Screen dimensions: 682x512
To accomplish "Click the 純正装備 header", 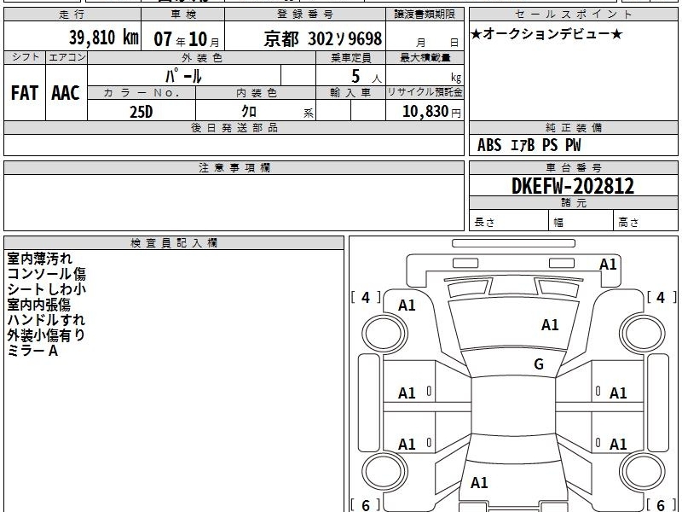I will [573, 128].
